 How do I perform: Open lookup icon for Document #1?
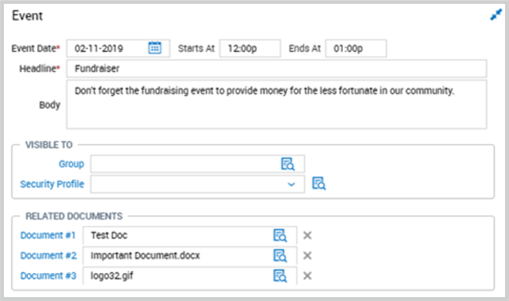280,235
